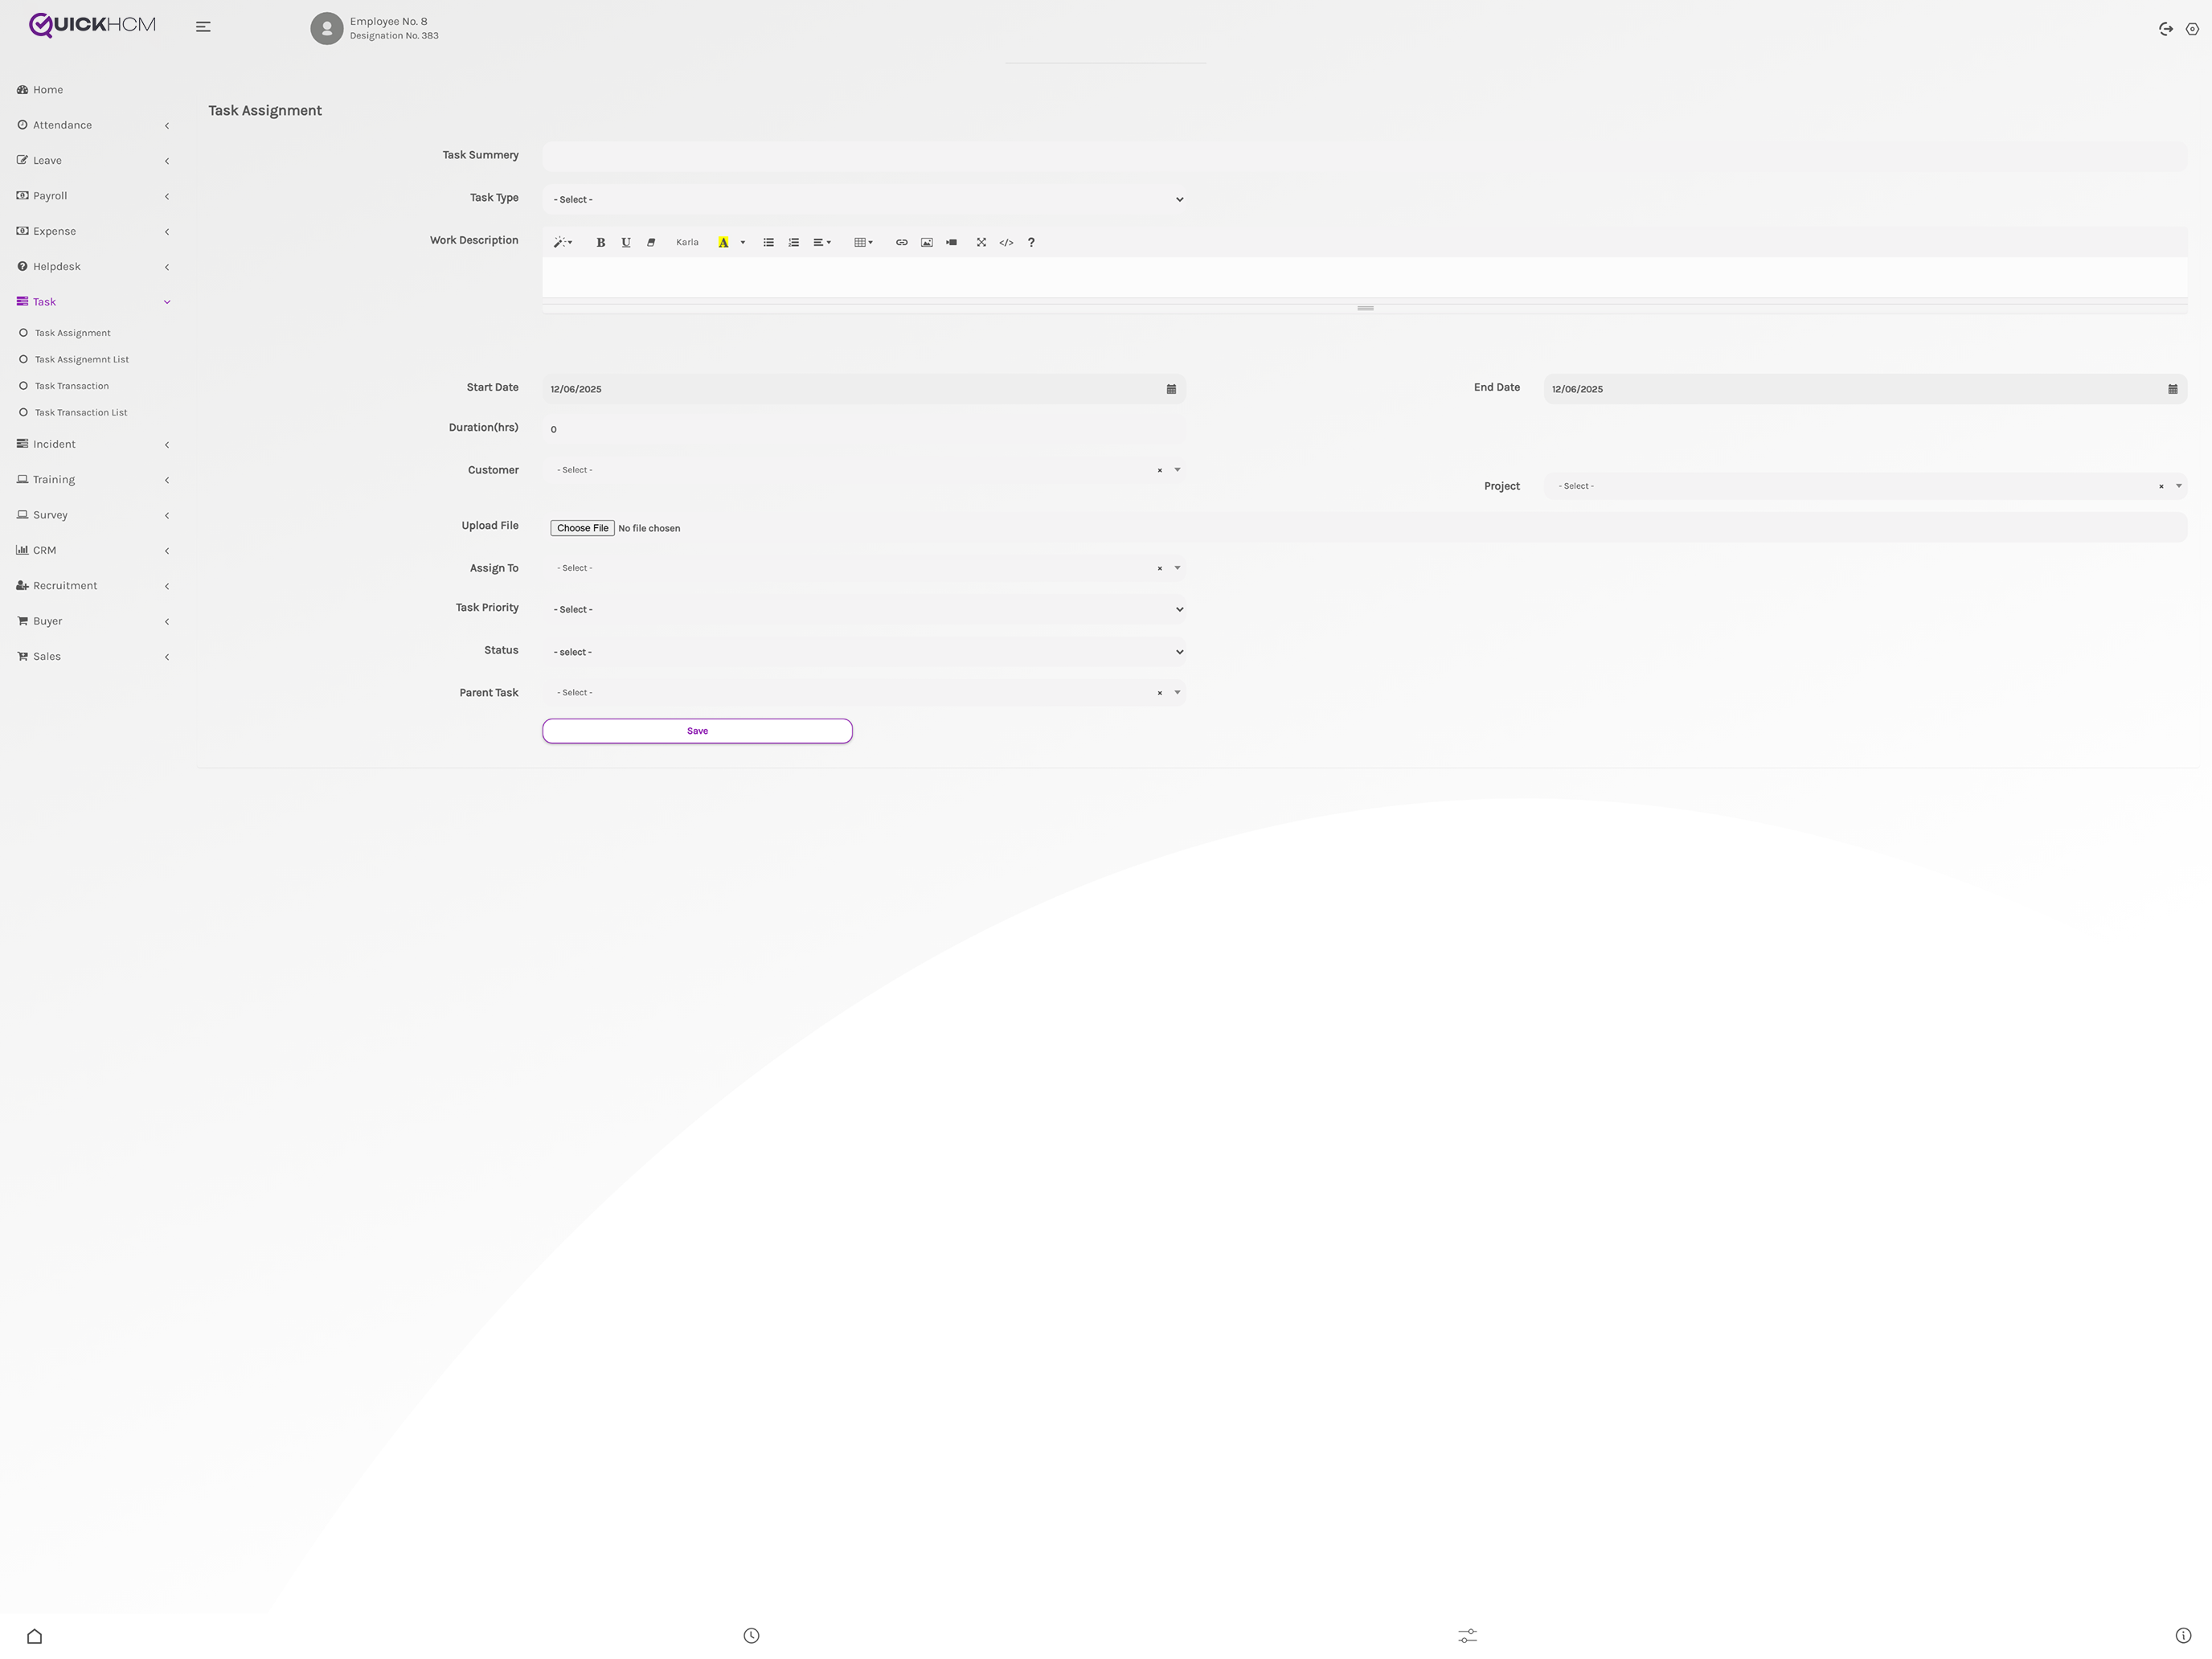Clear the Project selection with x
2212x1659 pixels.
[2161, 487]
